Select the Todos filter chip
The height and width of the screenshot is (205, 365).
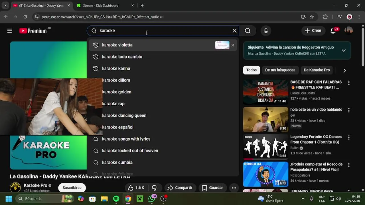[x=252, y=70]
